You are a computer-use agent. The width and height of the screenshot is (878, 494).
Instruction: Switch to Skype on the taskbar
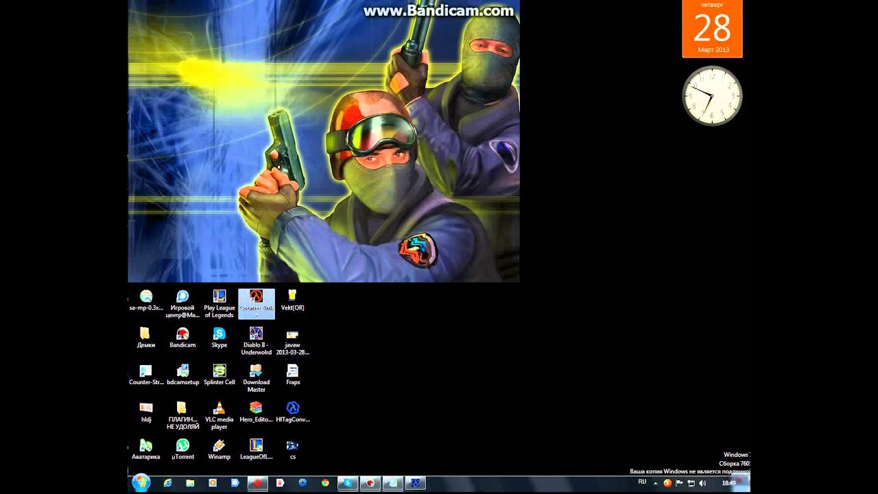[x=348, y=483]
